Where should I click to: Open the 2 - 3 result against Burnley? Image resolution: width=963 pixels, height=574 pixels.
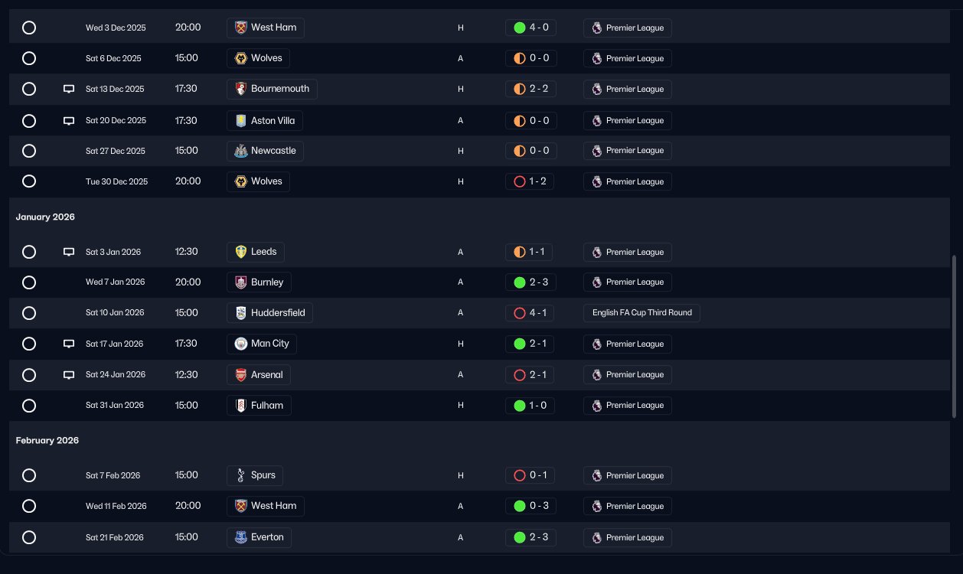(531, 282)
